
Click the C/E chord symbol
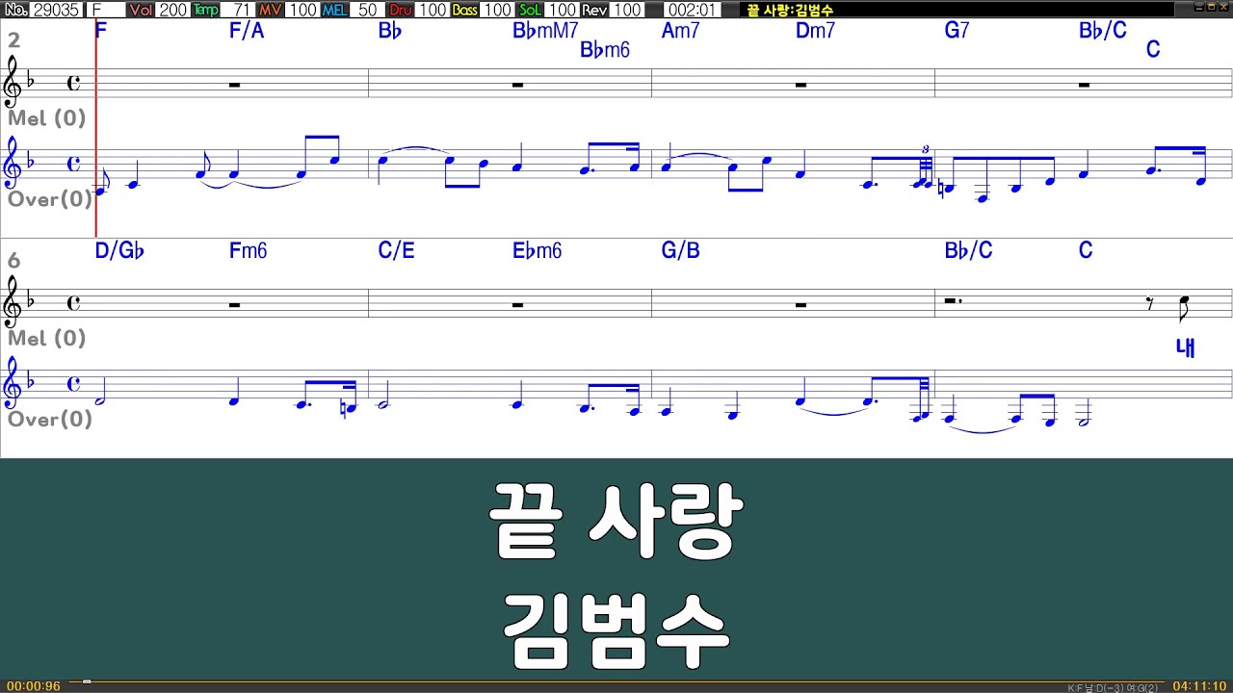click(x=396, y=251)
